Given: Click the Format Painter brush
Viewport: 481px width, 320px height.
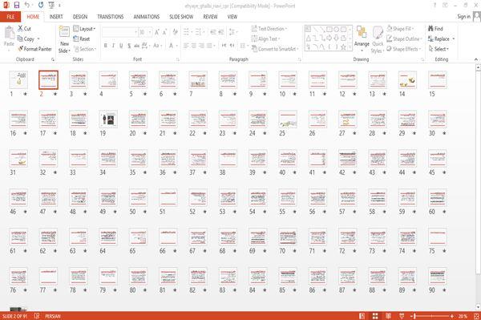Looking at the screenshot, I should [20, 49].
